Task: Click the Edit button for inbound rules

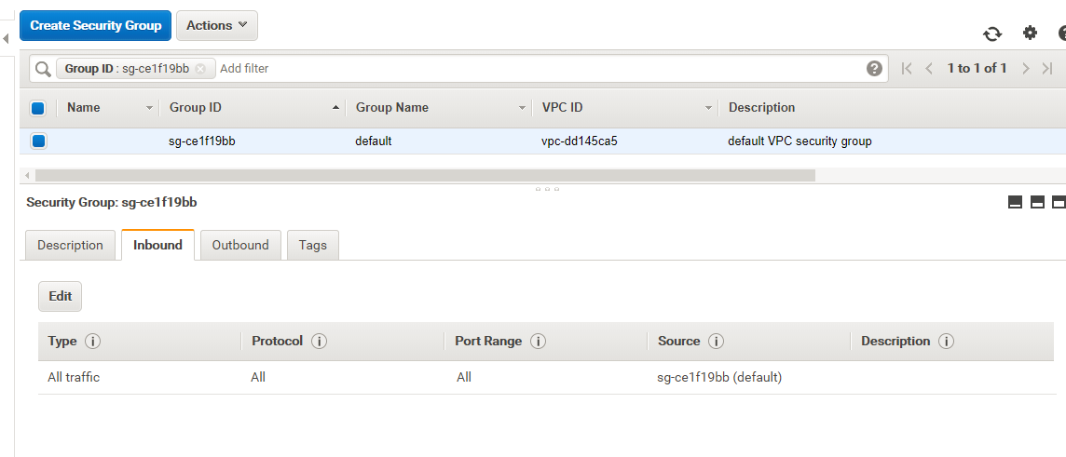Action: coord(61,296)
